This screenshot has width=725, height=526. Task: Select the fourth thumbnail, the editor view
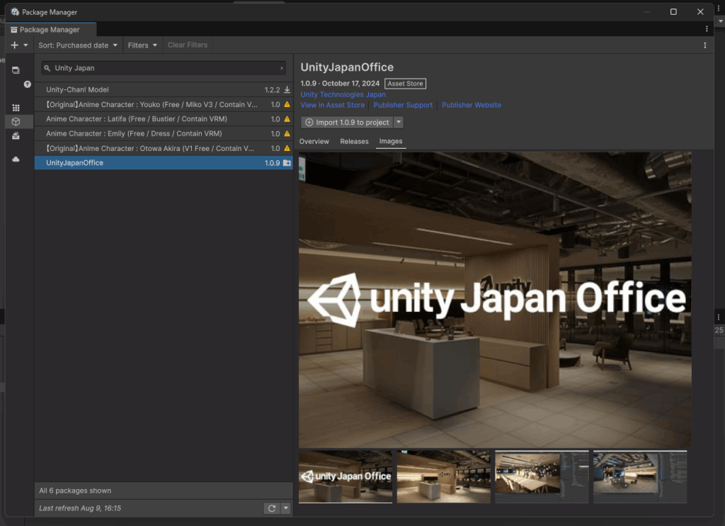[640, 476]
